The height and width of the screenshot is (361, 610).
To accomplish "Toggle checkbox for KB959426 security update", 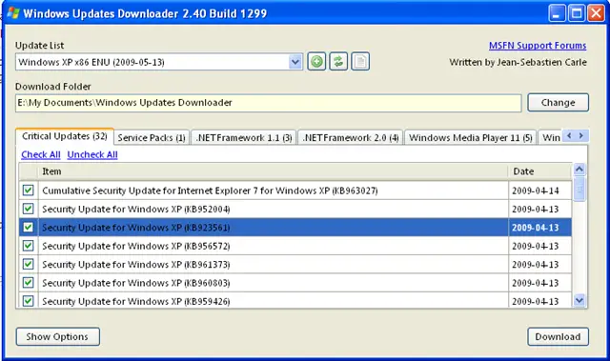I will [28, 301].
